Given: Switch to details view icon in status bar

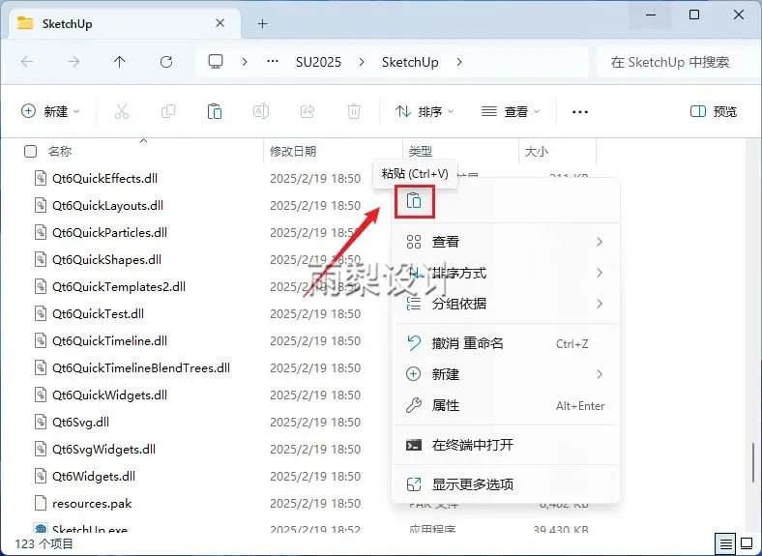Looking at the screenshot, I should 725,543.
